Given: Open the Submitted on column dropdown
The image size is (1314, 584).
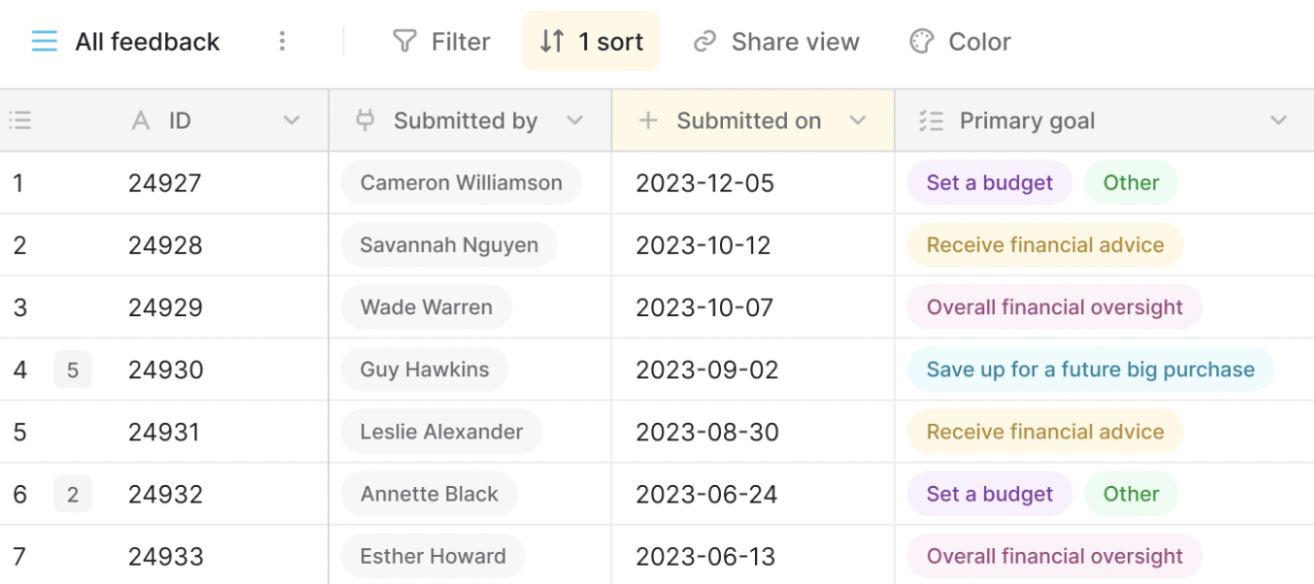Looking at the screenshot, I should [x=857, y=120].
